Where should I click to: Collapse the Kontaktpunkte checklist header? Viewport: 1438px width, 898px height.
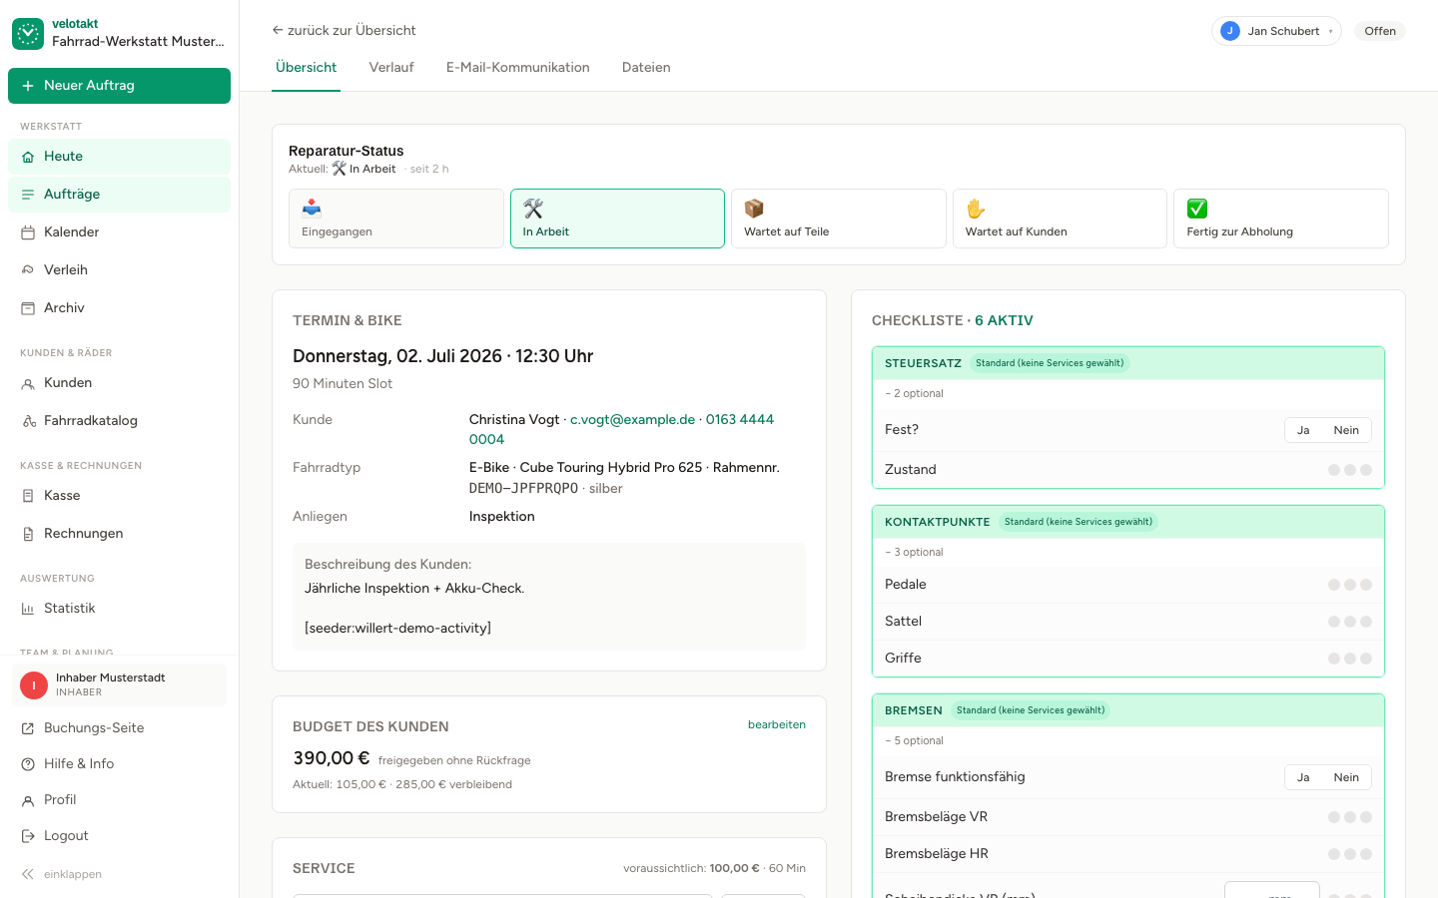pos(1128,522)
